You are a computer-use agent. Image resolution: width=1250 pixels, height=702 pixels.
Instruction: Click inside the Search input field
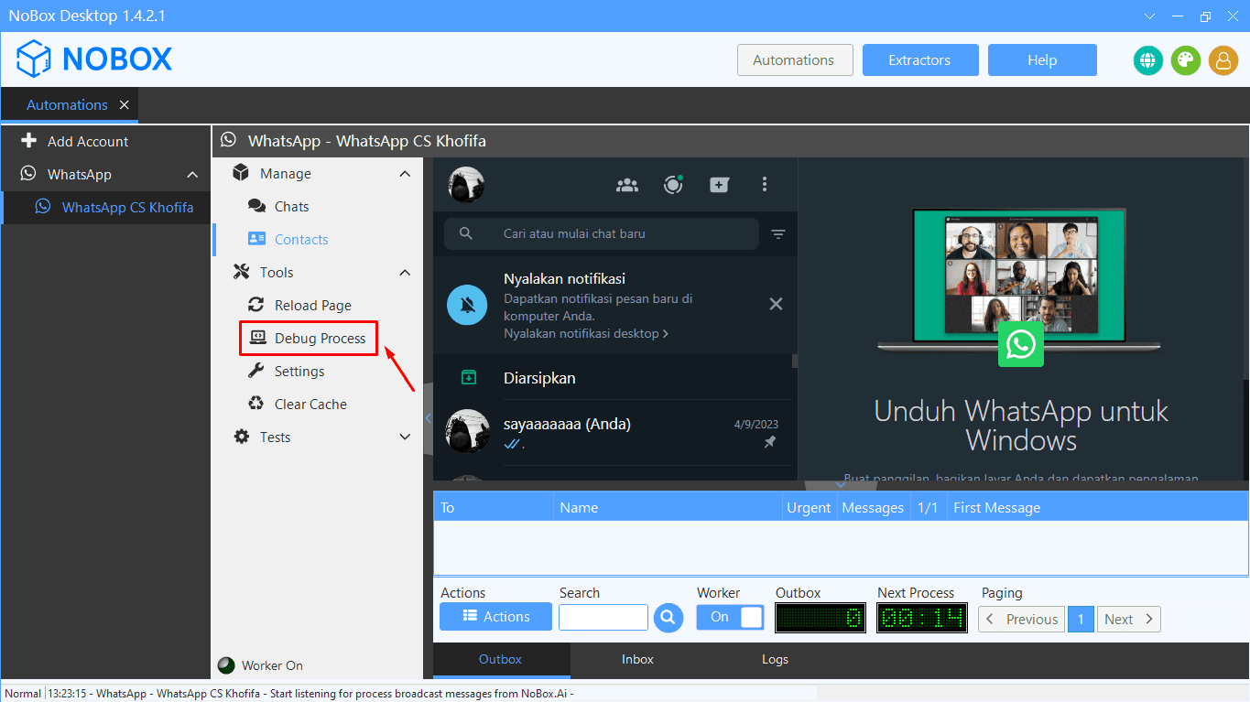(x=603, y=617)
